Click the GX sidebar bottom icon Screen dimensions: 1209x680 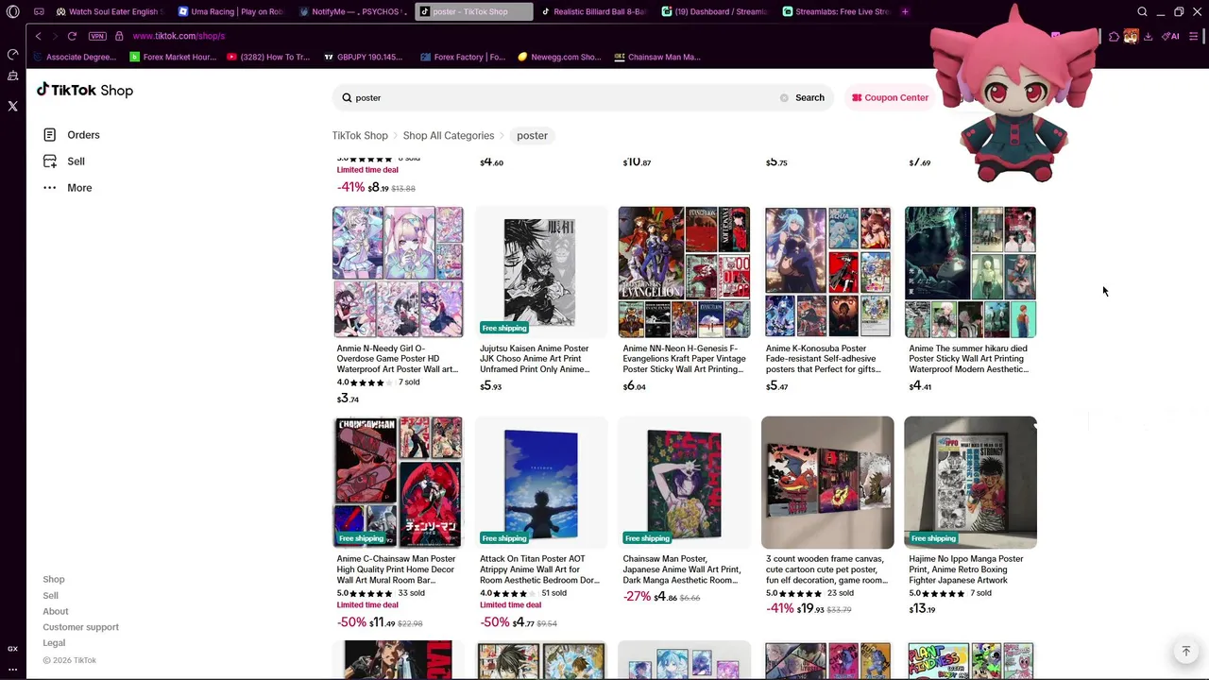12,649
